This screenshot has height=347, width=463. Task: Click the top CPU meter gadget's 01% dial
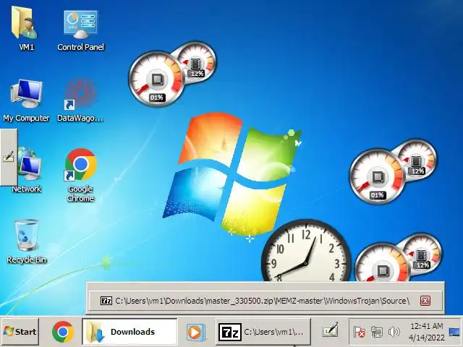pos(156,79)
